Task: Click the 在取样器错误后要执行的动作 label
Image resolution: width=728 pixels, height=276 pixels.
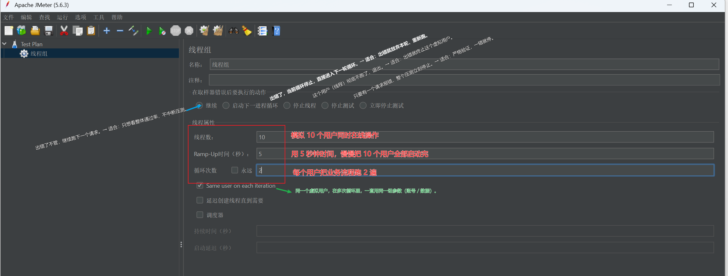Action: 229,92
